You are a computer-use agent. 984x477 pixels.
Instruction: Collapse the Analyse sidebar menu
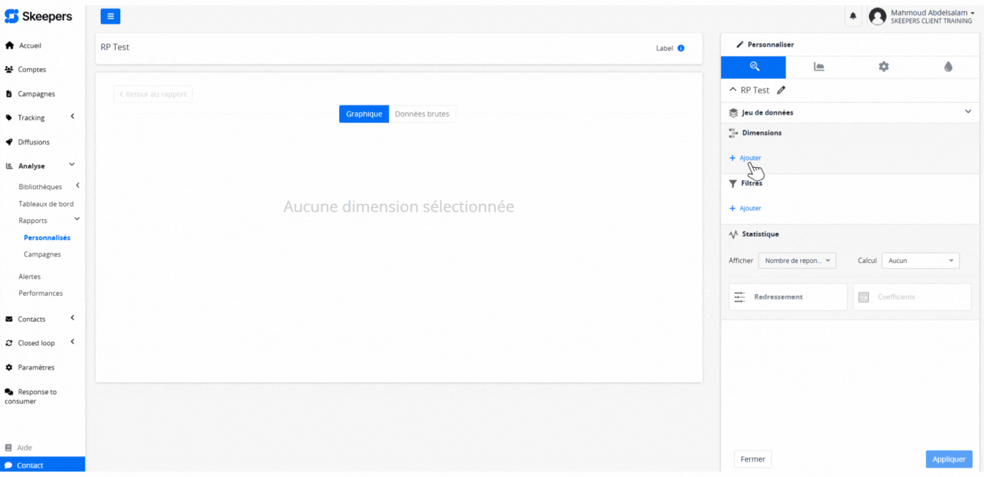(x=72, y=165)
